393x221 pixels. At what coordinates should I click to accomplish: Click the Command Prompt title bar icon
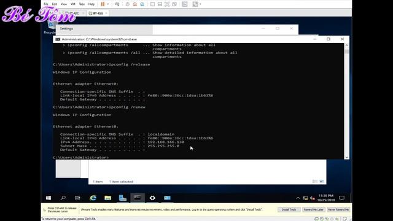point(58,39)
